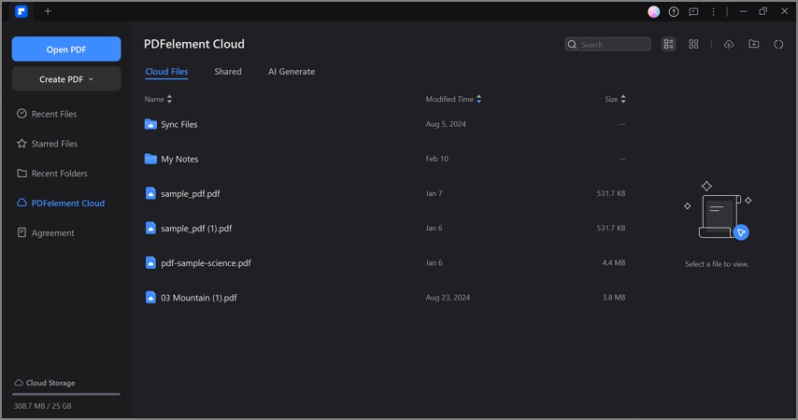Click the cloud storage usage bar

pos(66,394)
